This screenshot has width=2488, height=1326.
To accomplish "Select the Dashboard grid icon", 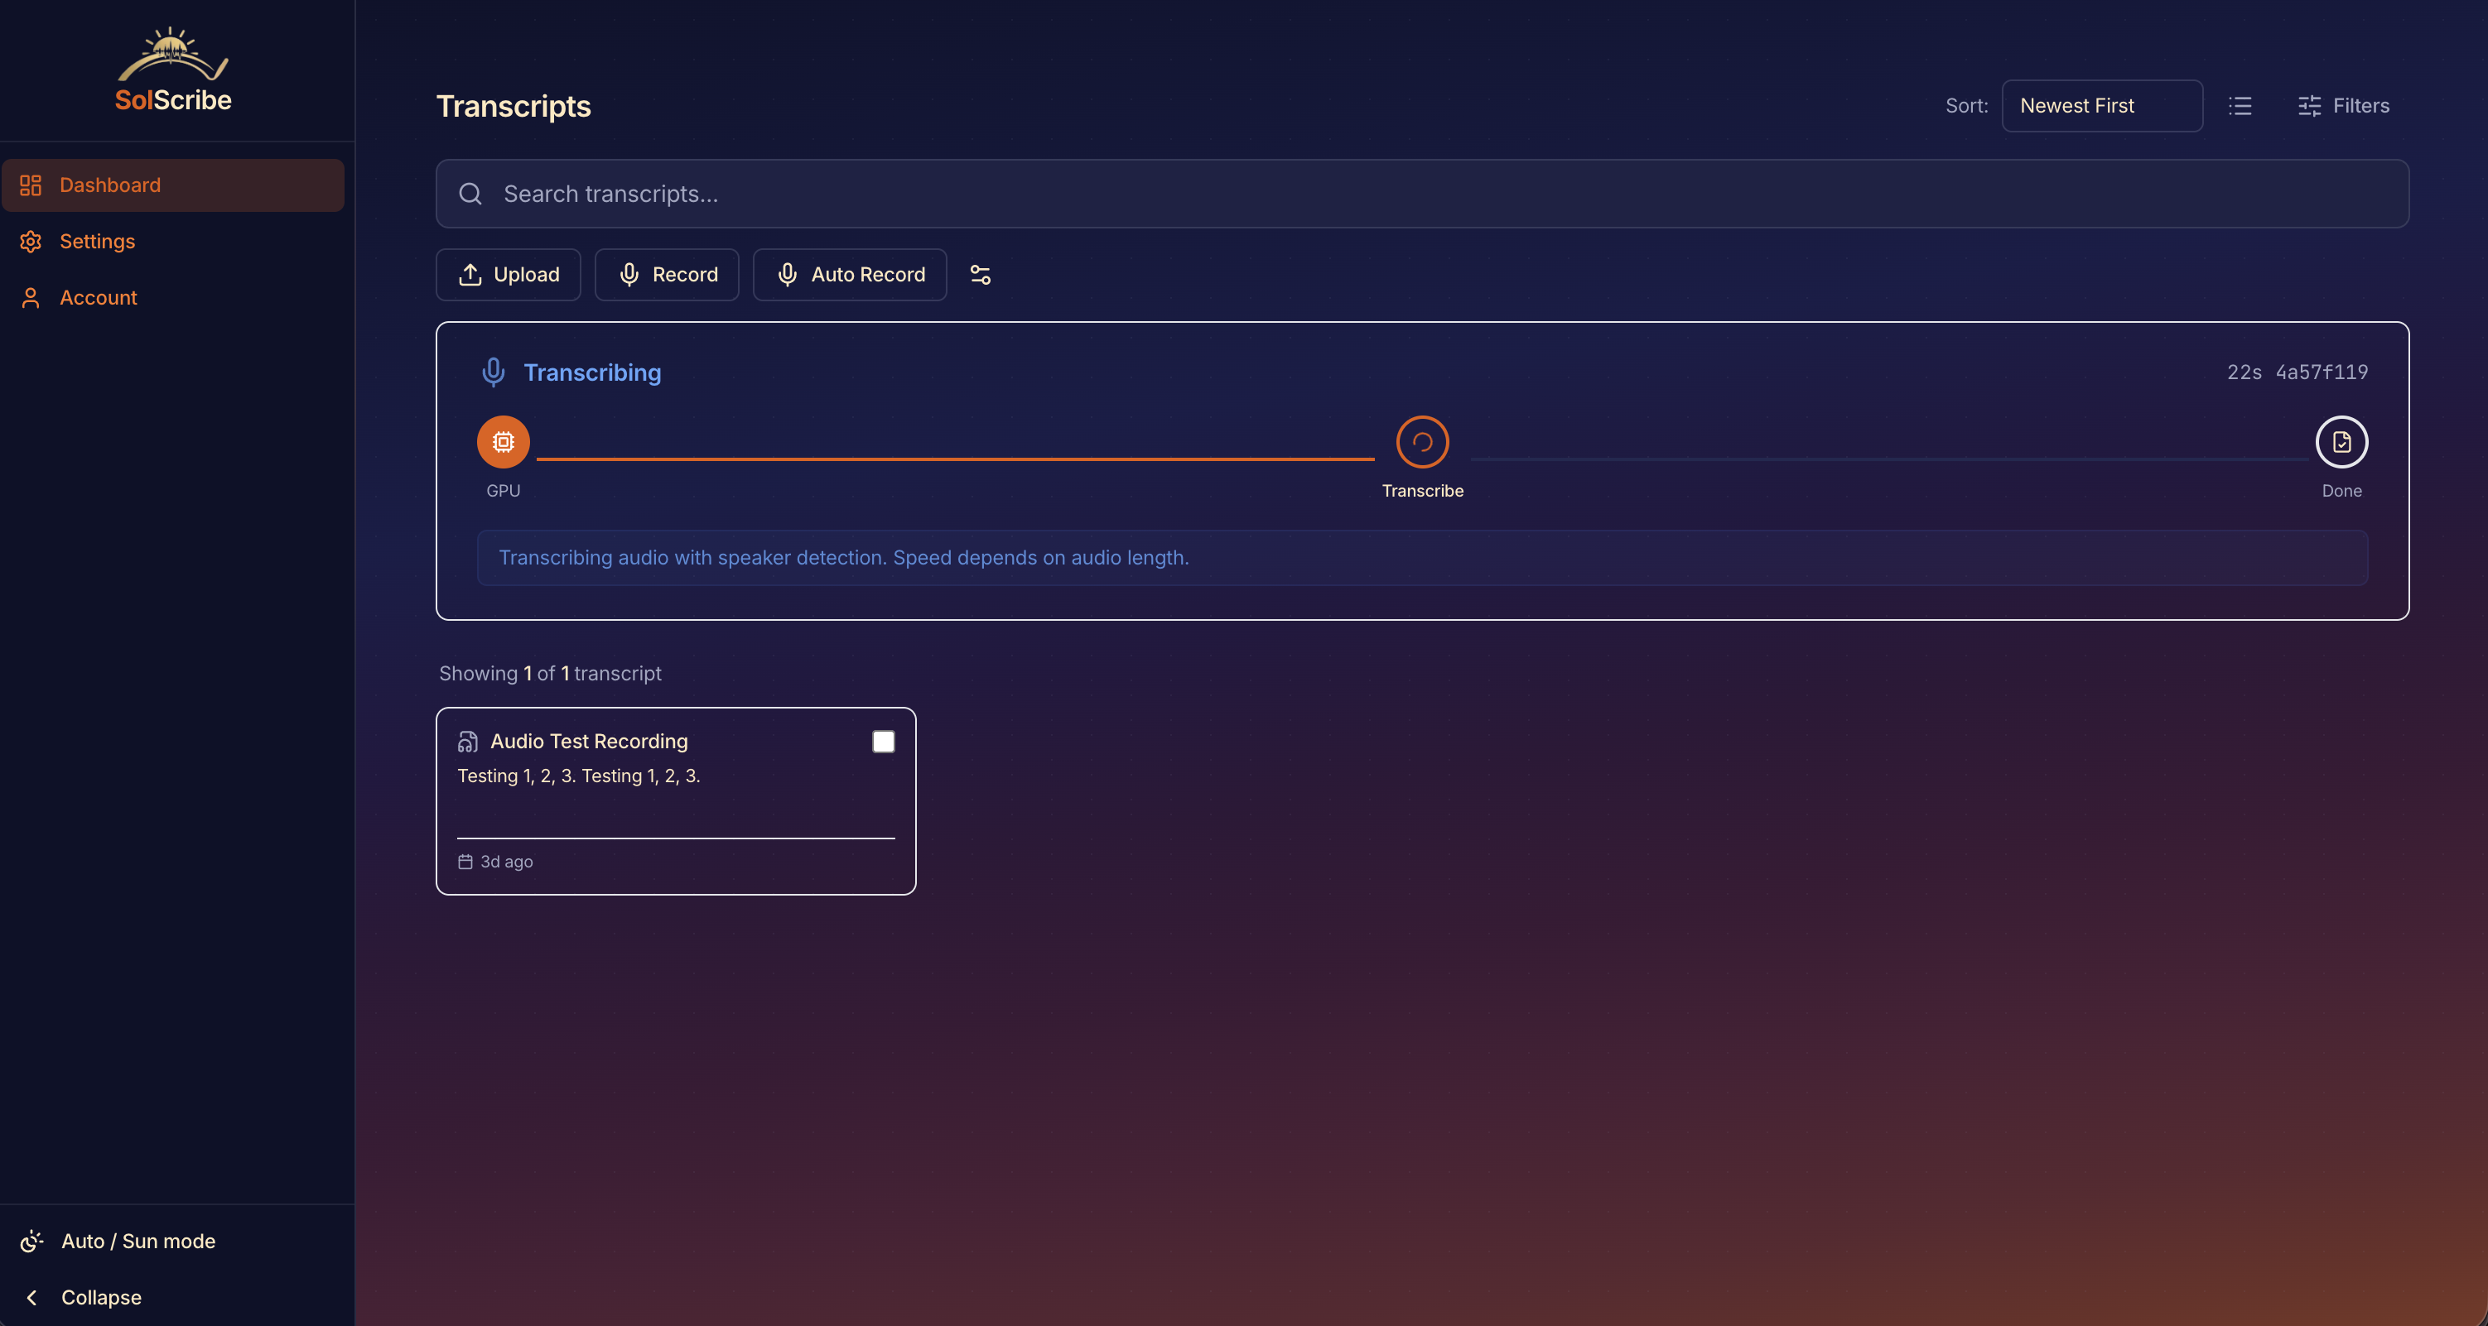I will (x=30, y=185).
